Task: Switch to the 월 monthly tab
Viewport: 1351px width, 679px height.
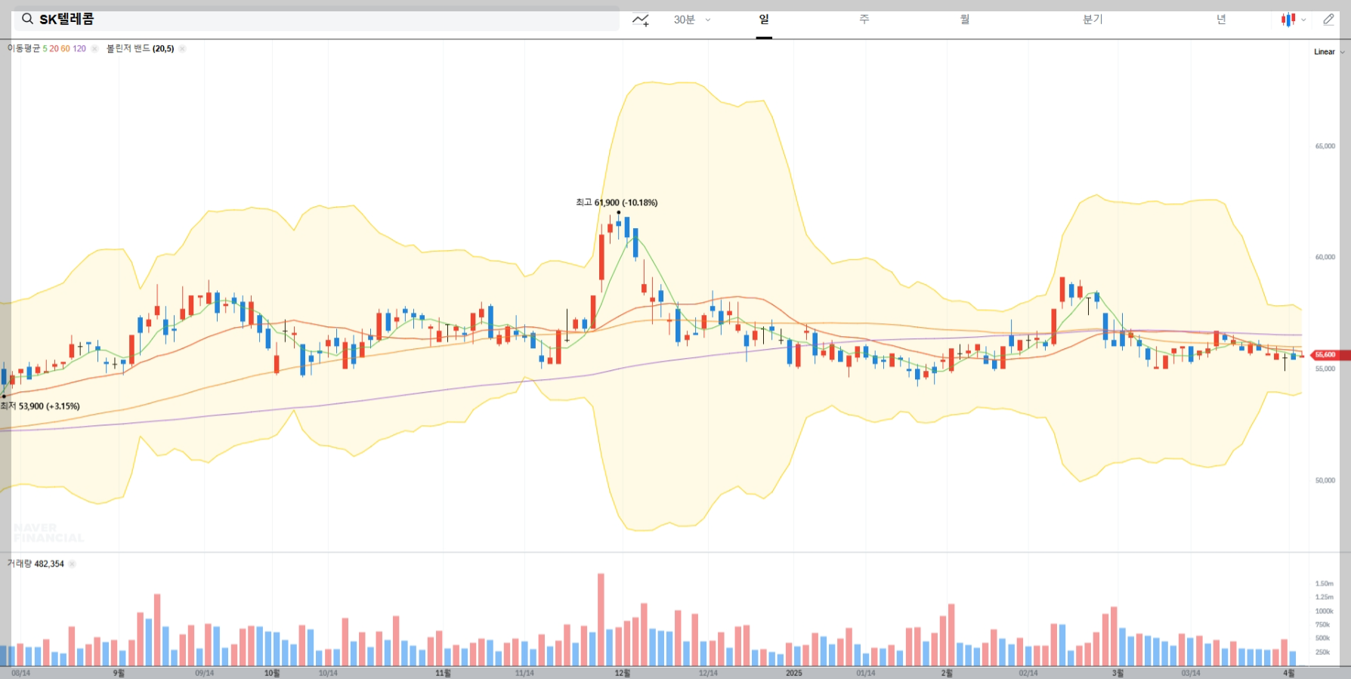Action: [965, 20]
